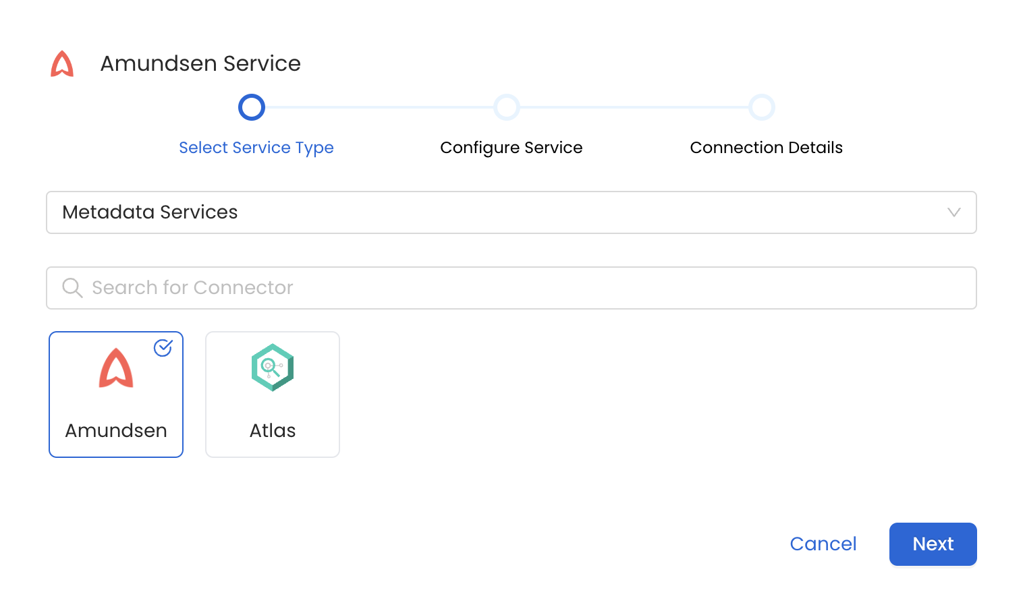Click the Select Service Type step circle

coord(251,107)
